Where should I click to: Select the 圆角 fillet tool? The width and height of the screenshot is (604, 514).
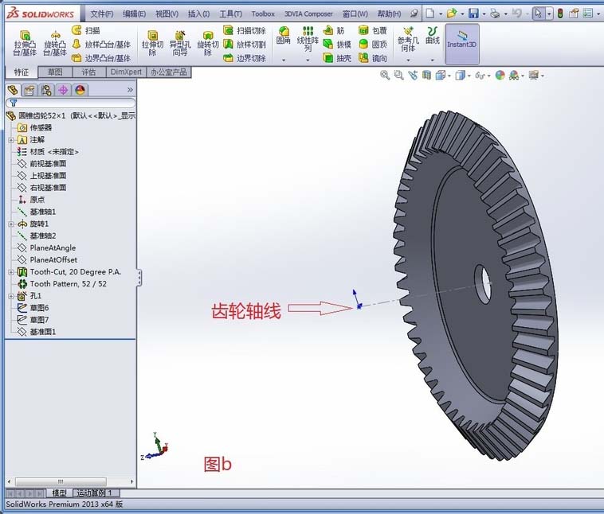point(284,35)
